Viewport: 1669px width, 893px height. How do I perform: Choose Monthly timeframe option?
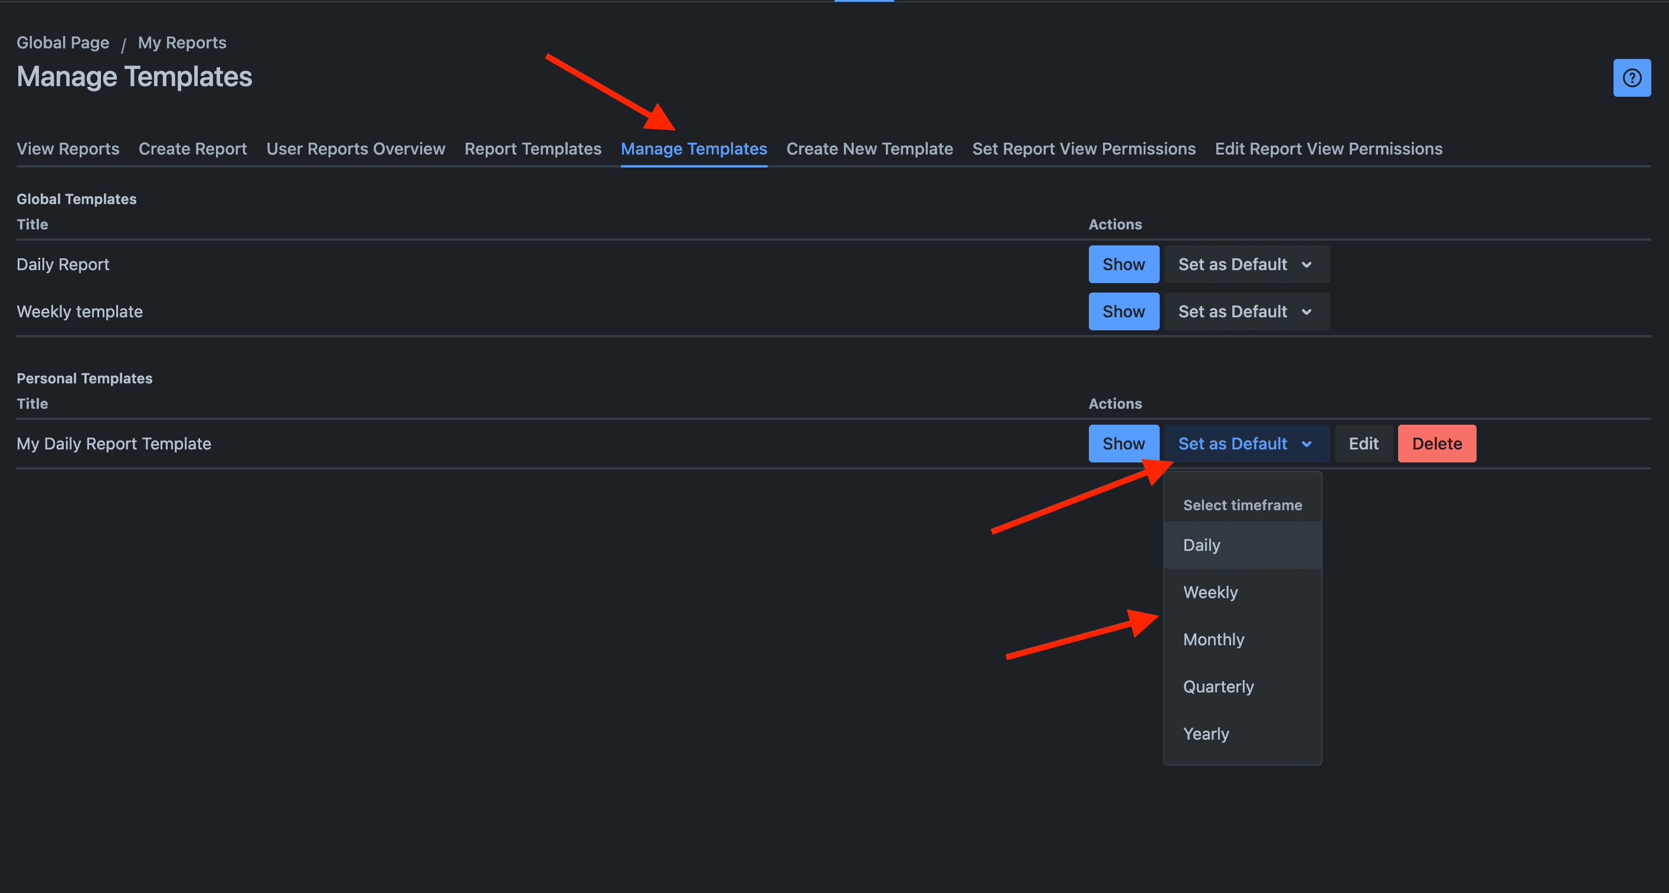pos(1243,640)
